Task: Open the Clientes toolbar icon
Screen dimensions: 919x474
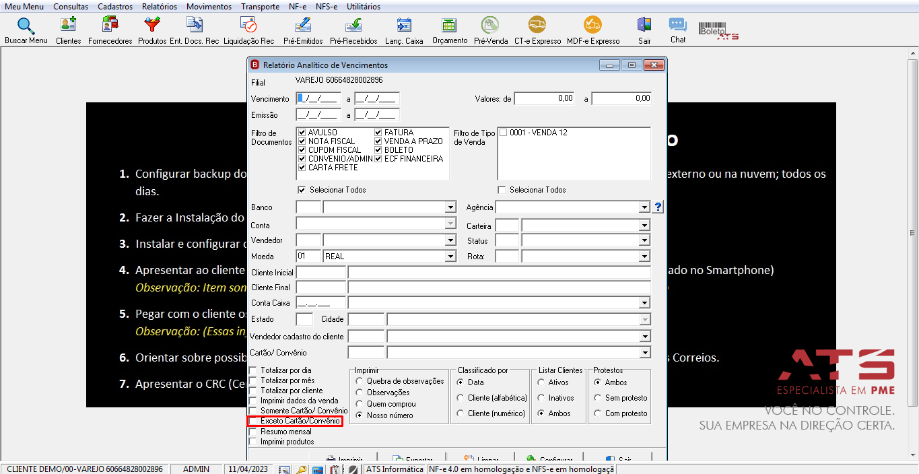Action: click(68, 31)
